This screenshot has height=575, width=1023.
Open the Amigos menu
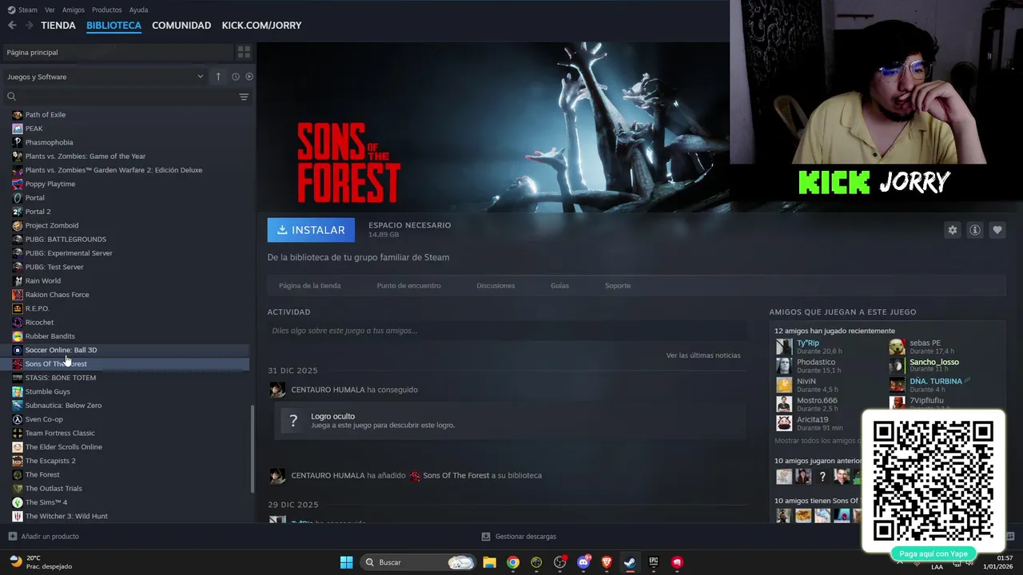tap(74, 10)
